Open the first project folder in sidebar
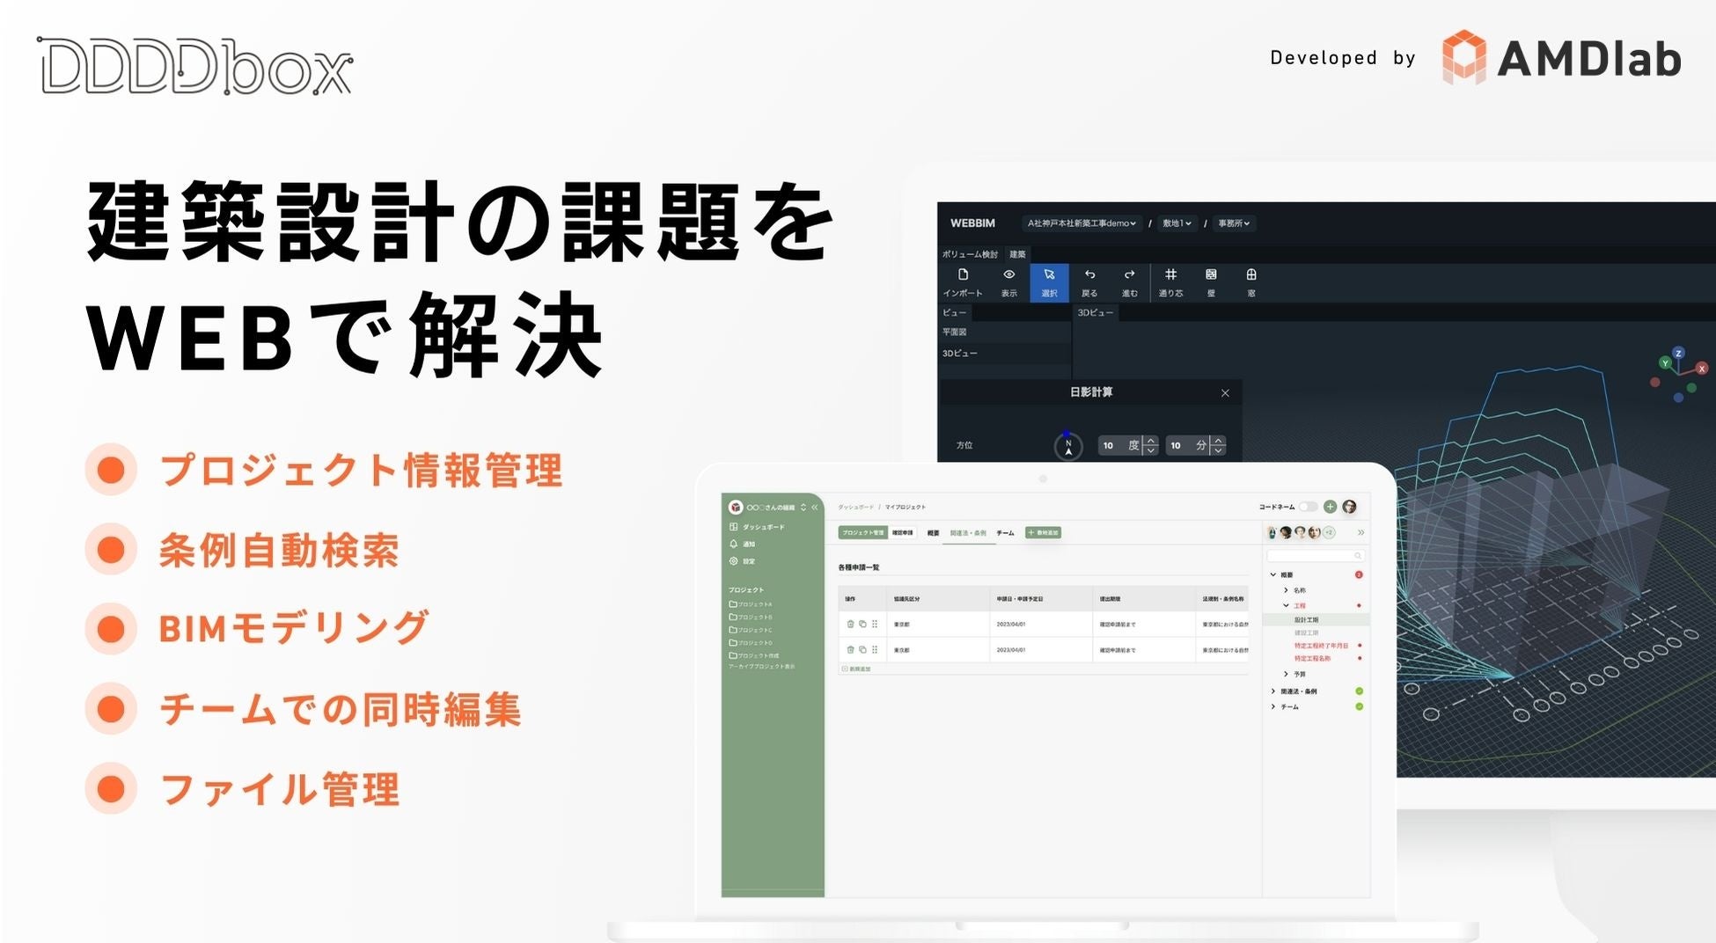 click(x=751, y=604)
